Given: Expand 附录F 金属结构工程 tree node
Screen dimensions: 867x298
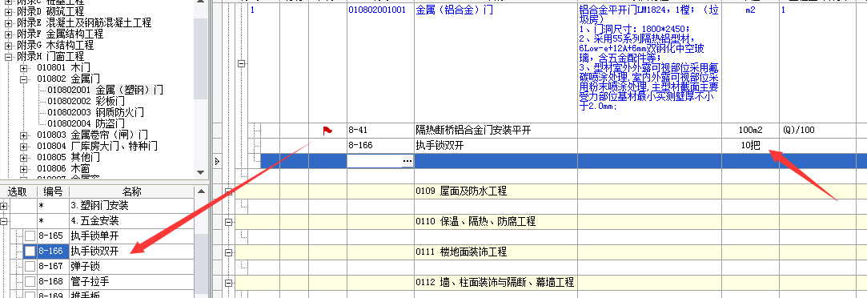Looking at the screenshot, I should click(x=8, y=34).
